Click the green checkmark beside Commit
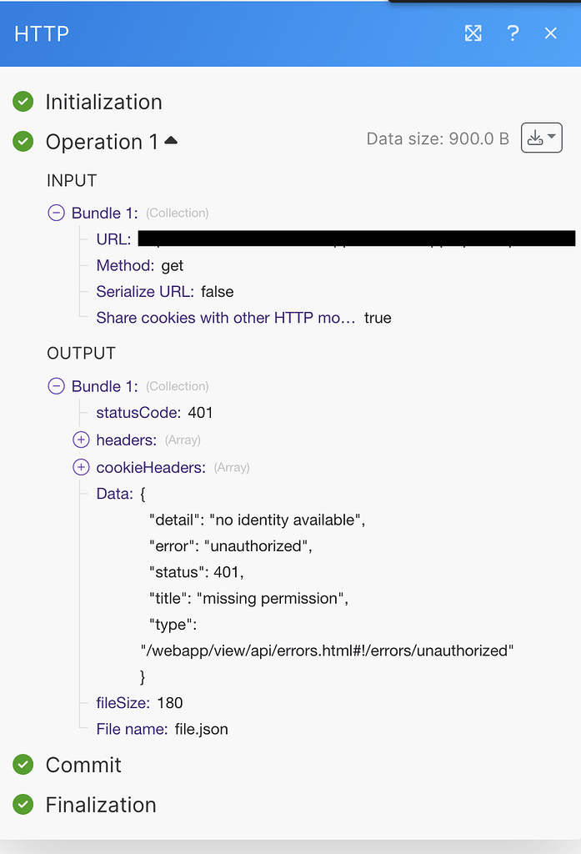This screenshot has width=581, height=854. pos(23,765)
